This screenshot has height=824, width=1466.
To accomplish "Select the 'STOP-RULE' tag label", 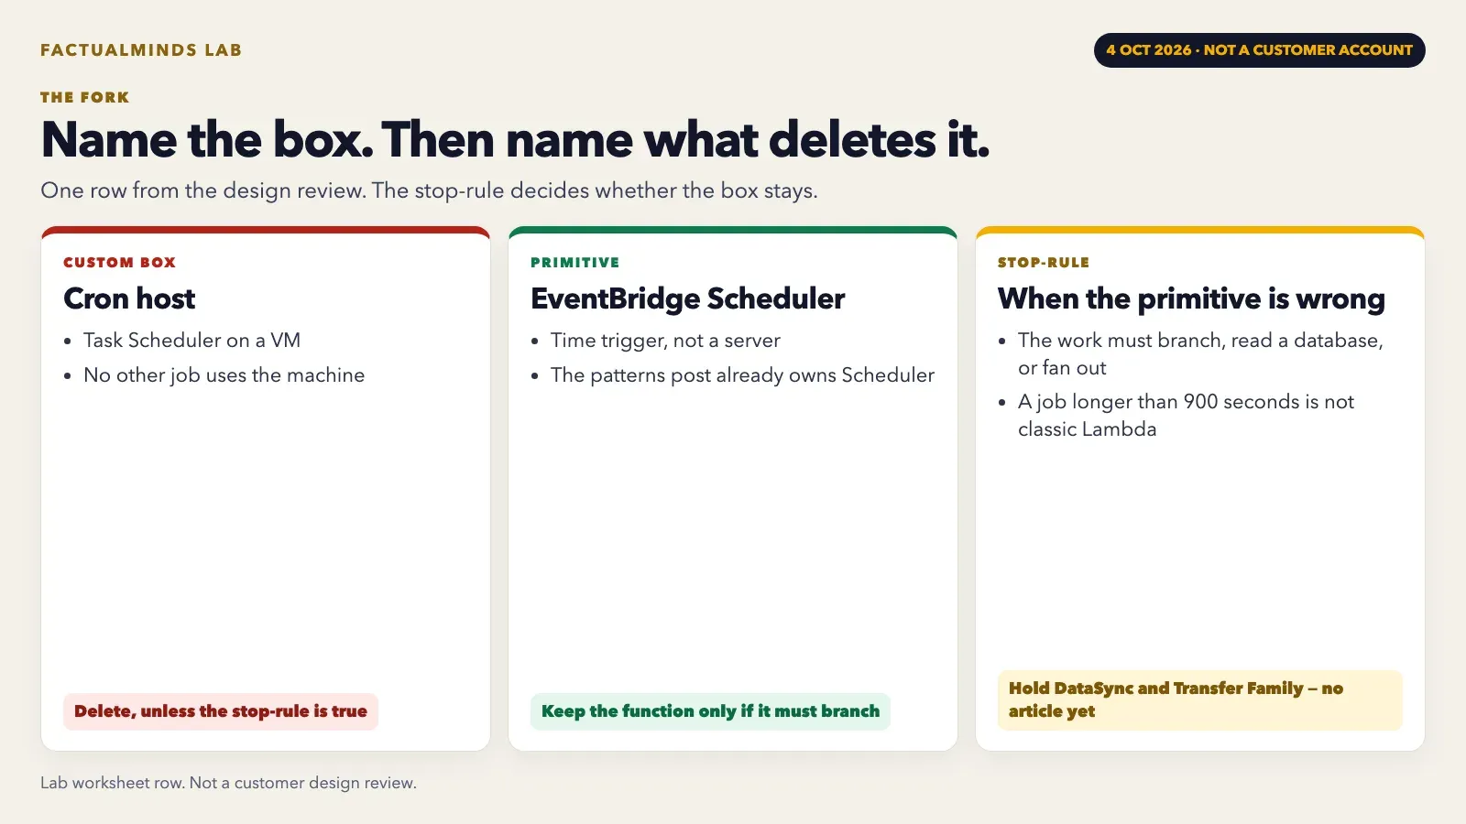I will (x=1044, y=263).
